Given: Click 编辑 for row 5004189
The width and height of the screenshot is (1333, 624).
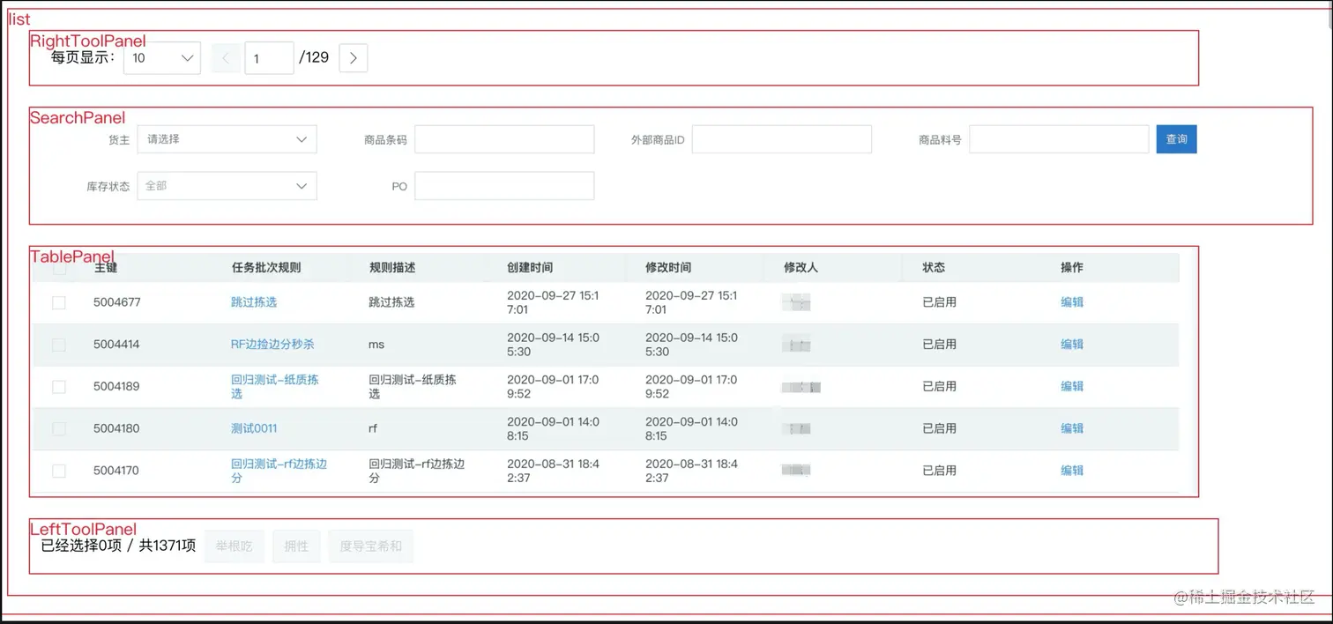Looking at the screenshot, I should tap(1072, 387).
